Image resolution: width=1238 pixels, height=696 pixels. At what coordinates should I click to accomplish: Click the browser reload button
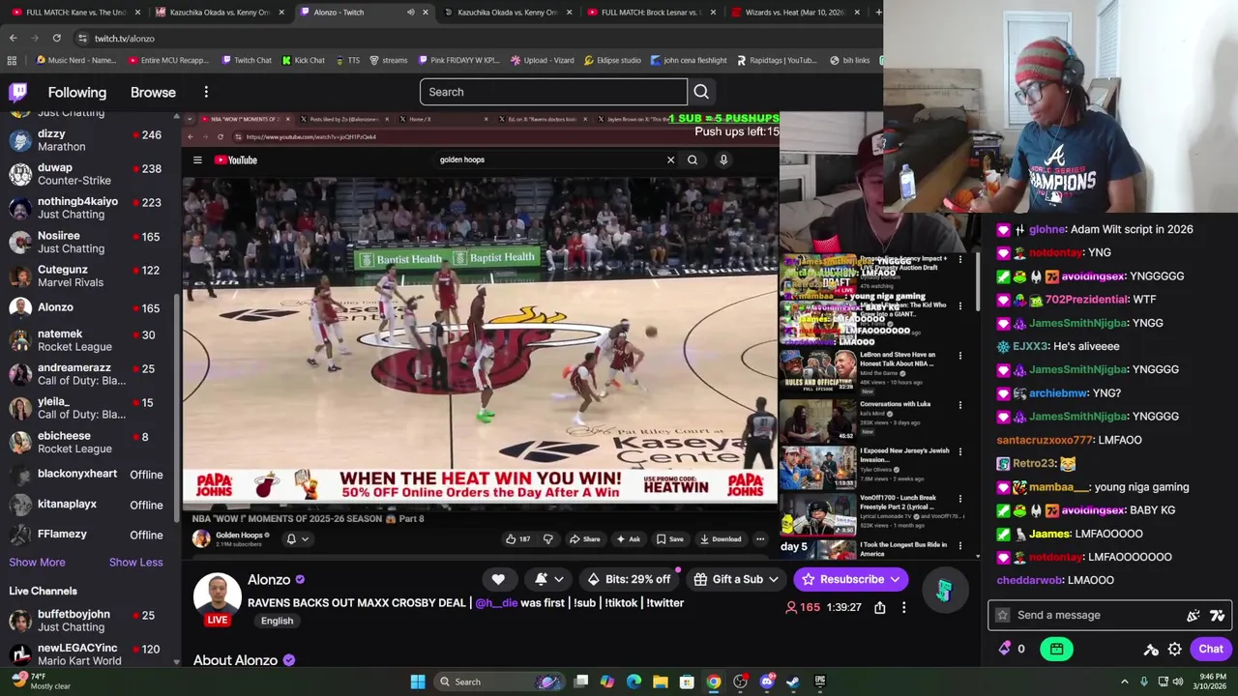pos(56,38)
